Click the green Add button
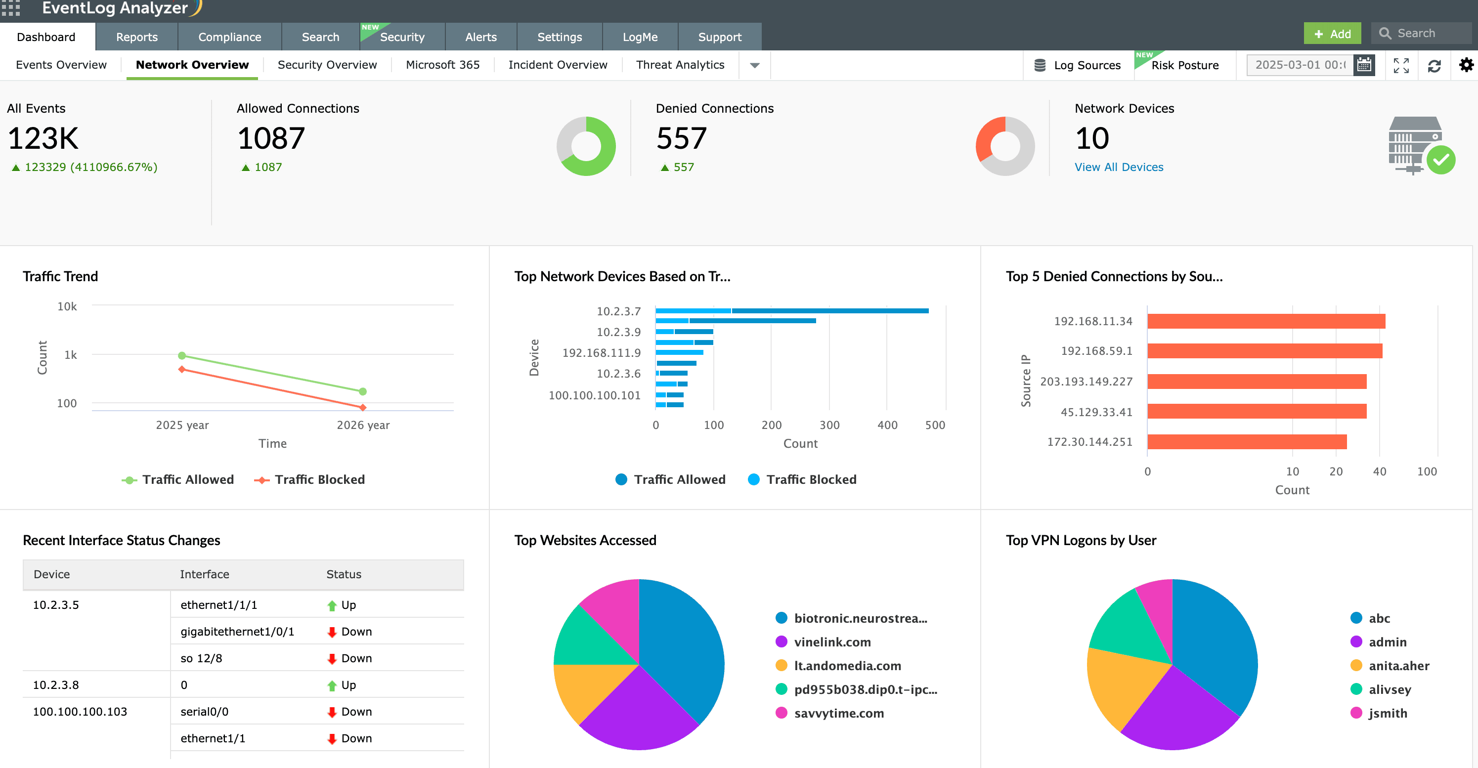 [x=1332, y=33]
